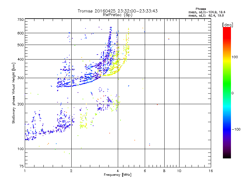Click the '200' y-axis tick label

(20, 104)
